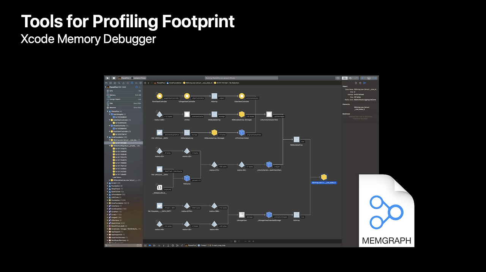This screenshot has width=486, height=272.
Task: Click Load More... in the navigator
Action: tap(117, 177)
